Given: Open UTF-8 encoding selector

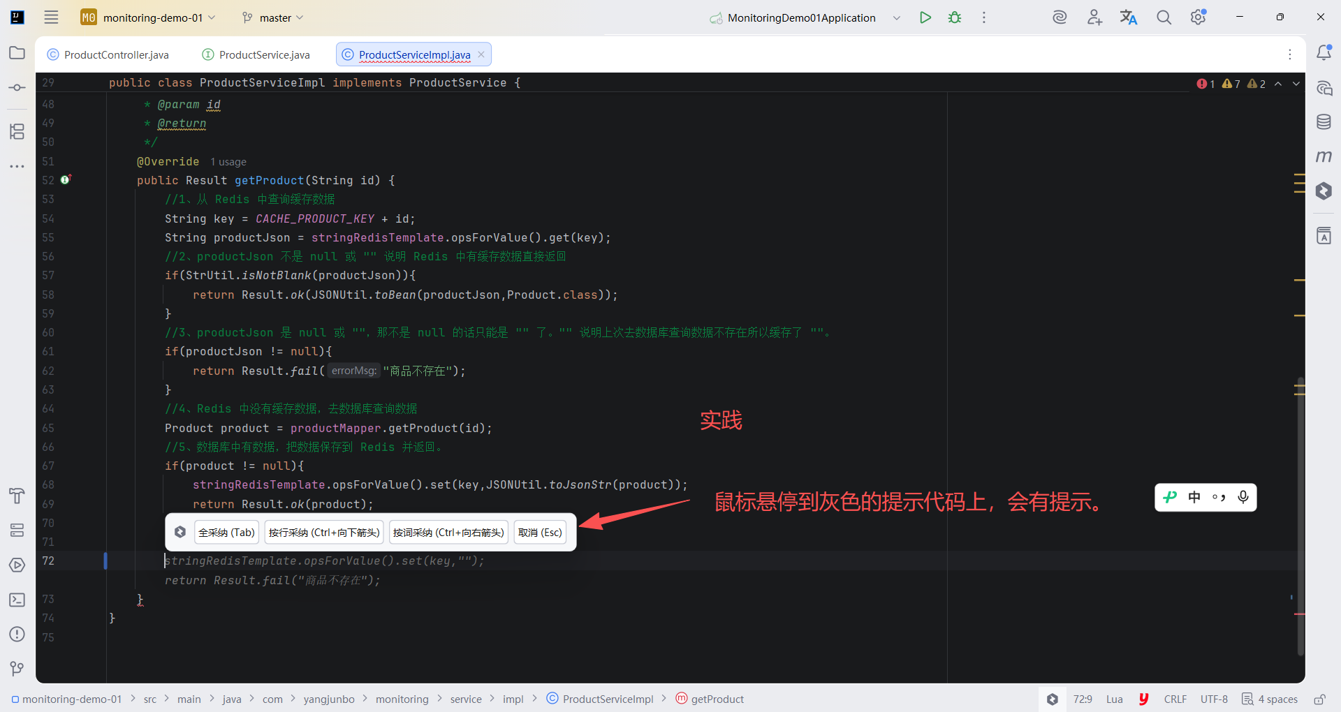Looking at the screenshot, I should click(x=1214, y=699).
